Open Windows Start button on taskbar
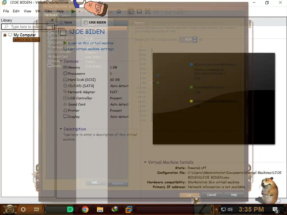The width and height of the screenshot is (287, 215). point(10,209)
